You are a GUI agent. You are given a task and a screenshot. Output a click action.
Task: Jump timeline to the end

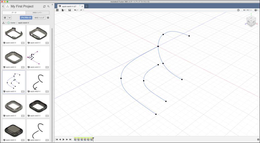70,139
